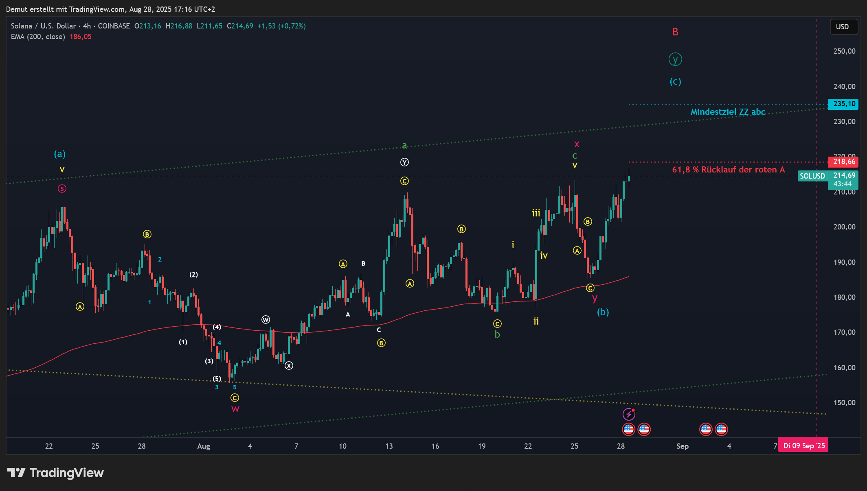The height and width of the screenshot is (491, 867).
Task: Click the 235,10 blue price axis tag
Action: point(844,104)
